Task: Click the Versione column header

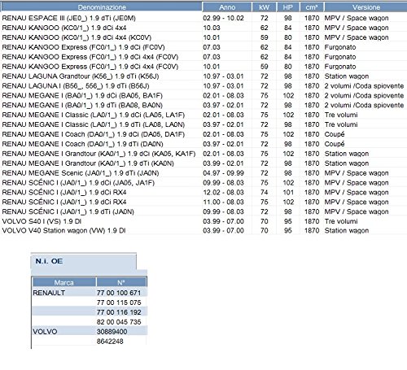Action: tap(365, 7)
